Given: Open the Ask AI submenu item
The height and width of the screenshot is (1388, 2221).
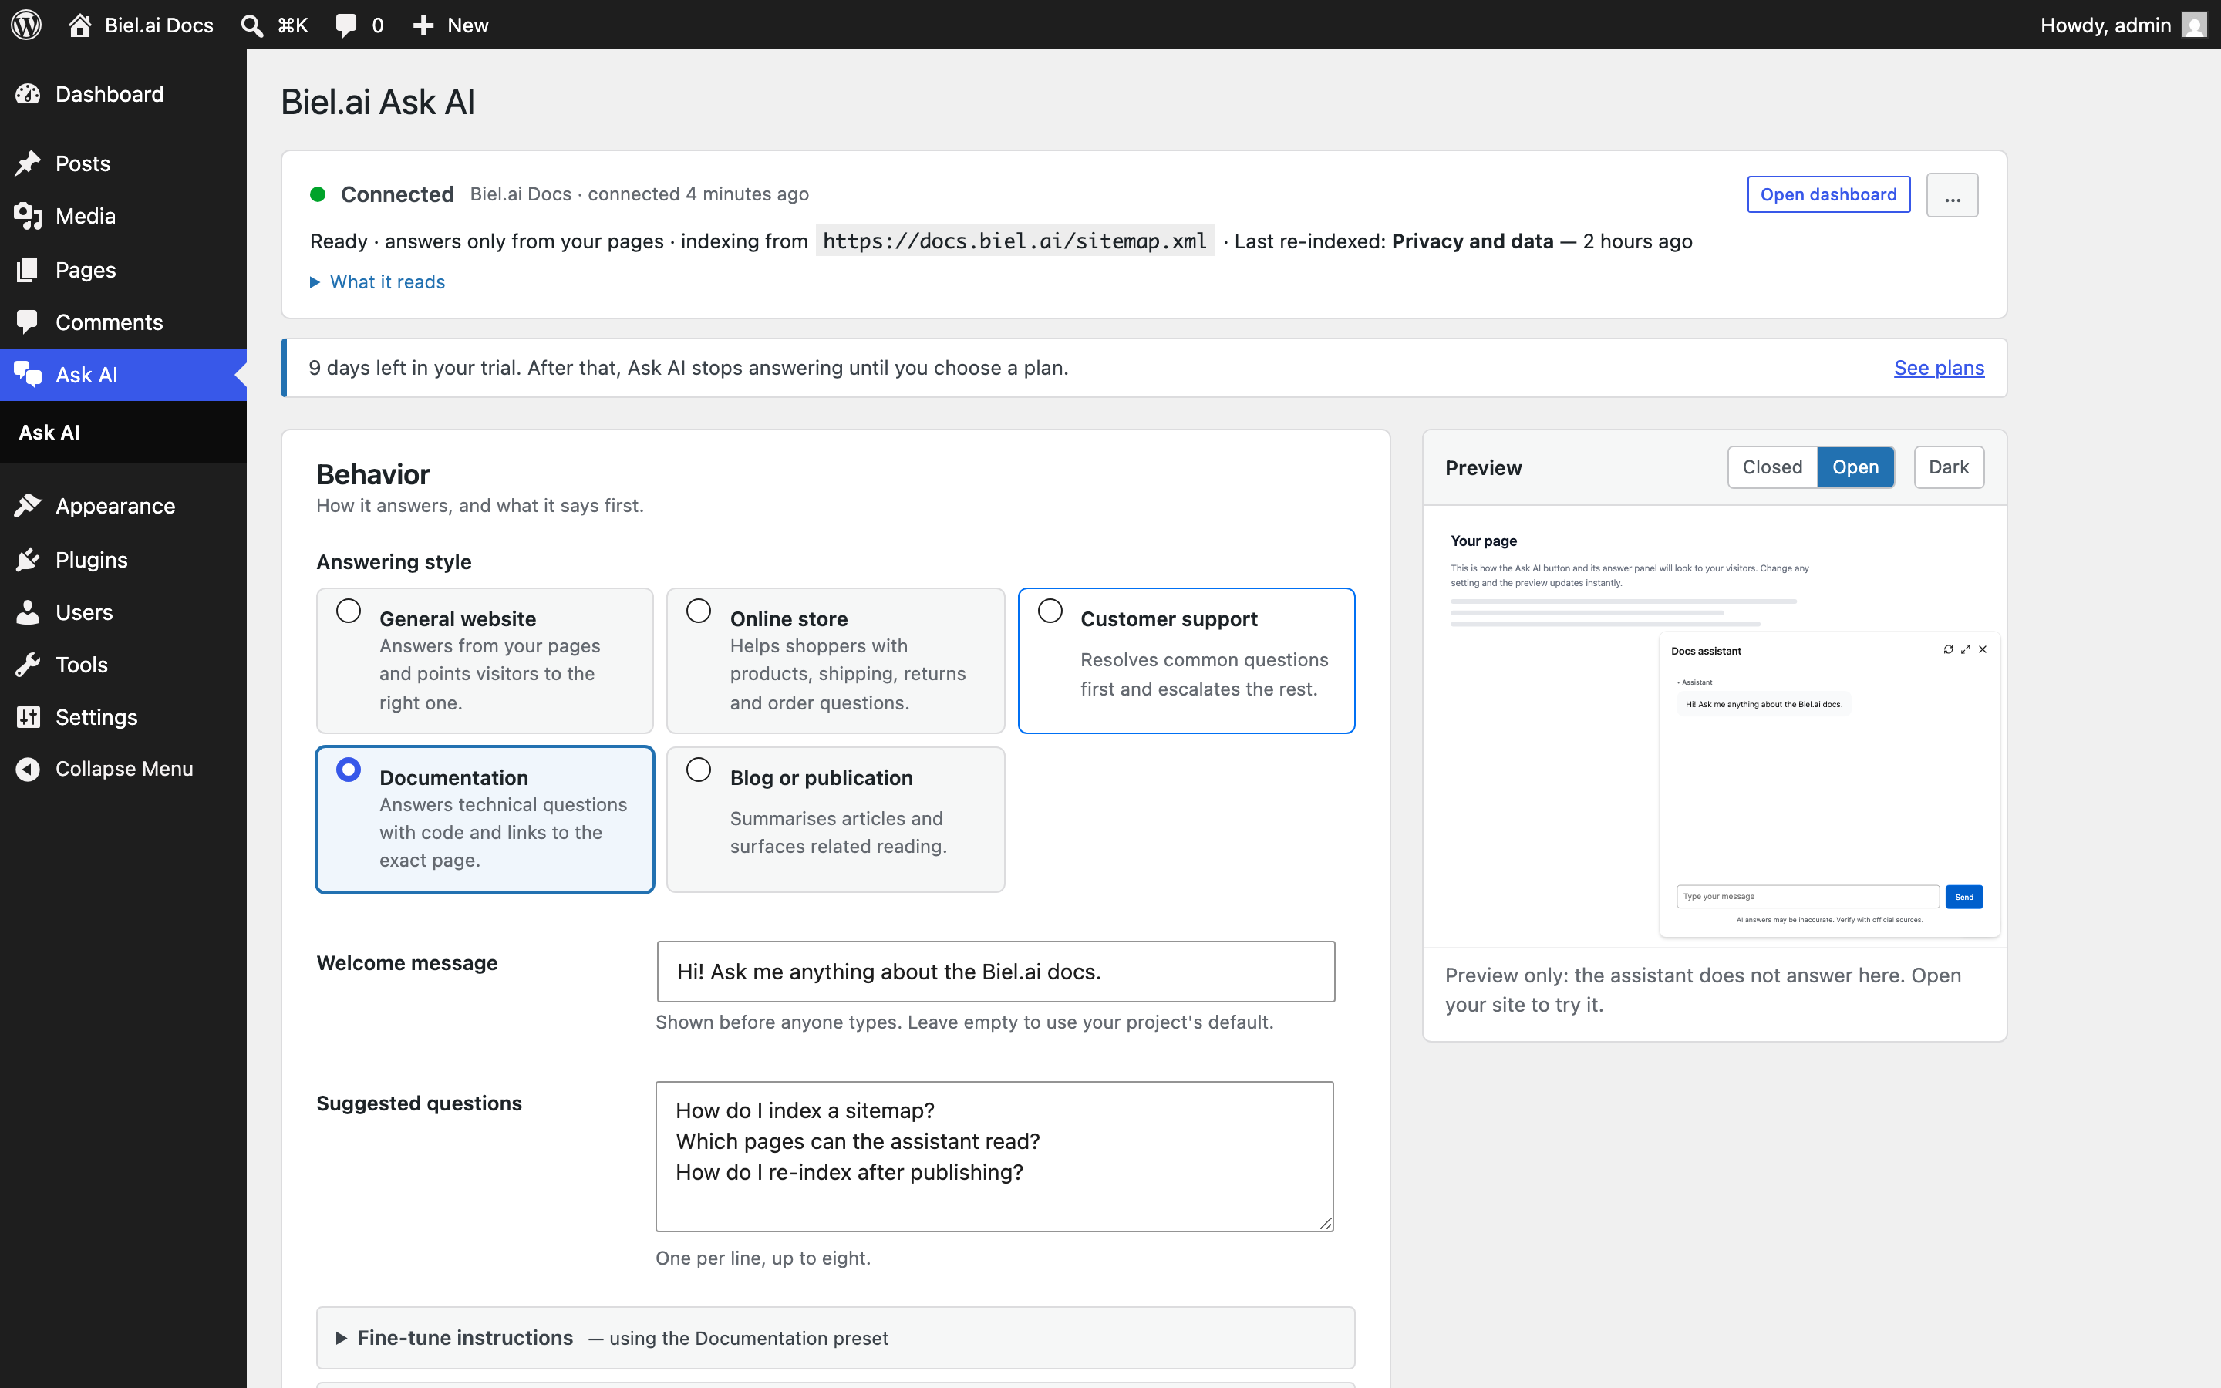Looking at the screenshot, I should click(49, 432).
